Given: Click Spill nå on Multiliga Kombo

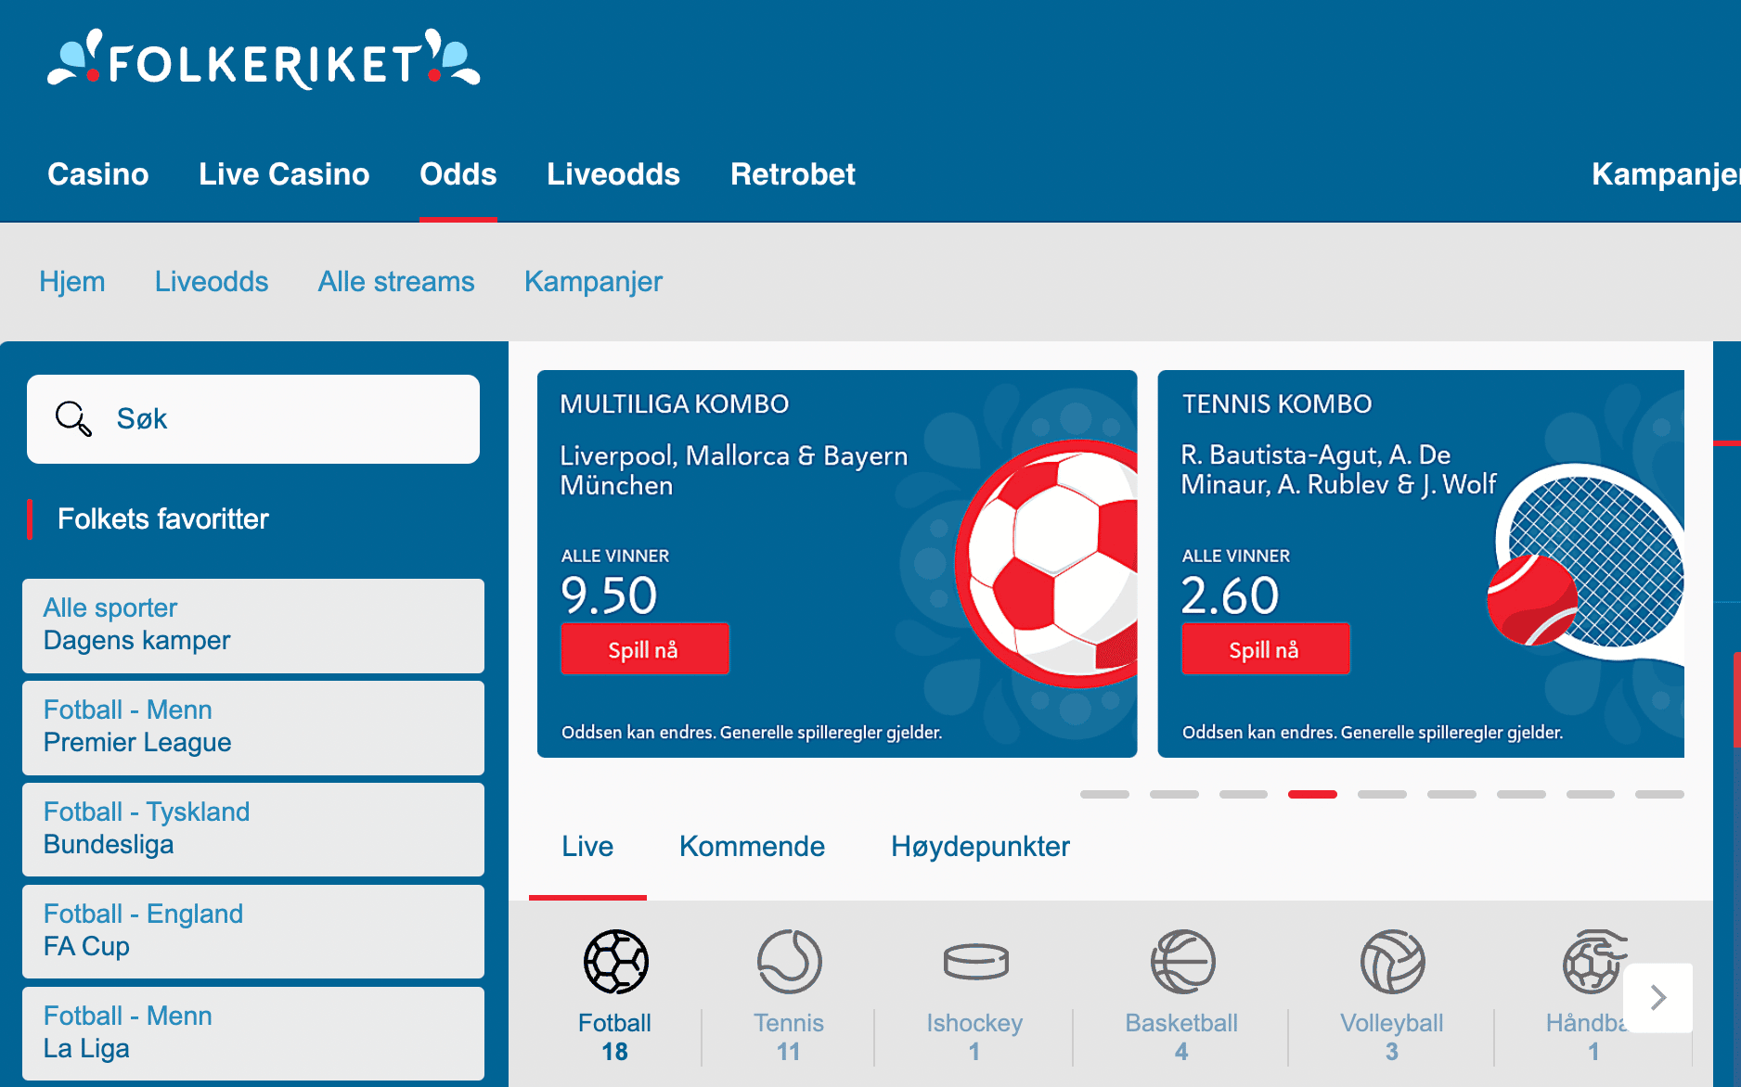Looking at the screenshot, I should (644, 648).
